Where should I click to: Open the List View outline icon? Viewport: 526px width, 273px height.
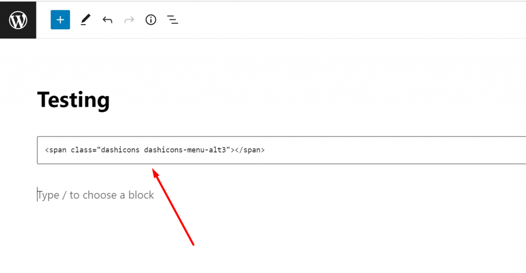173,20
